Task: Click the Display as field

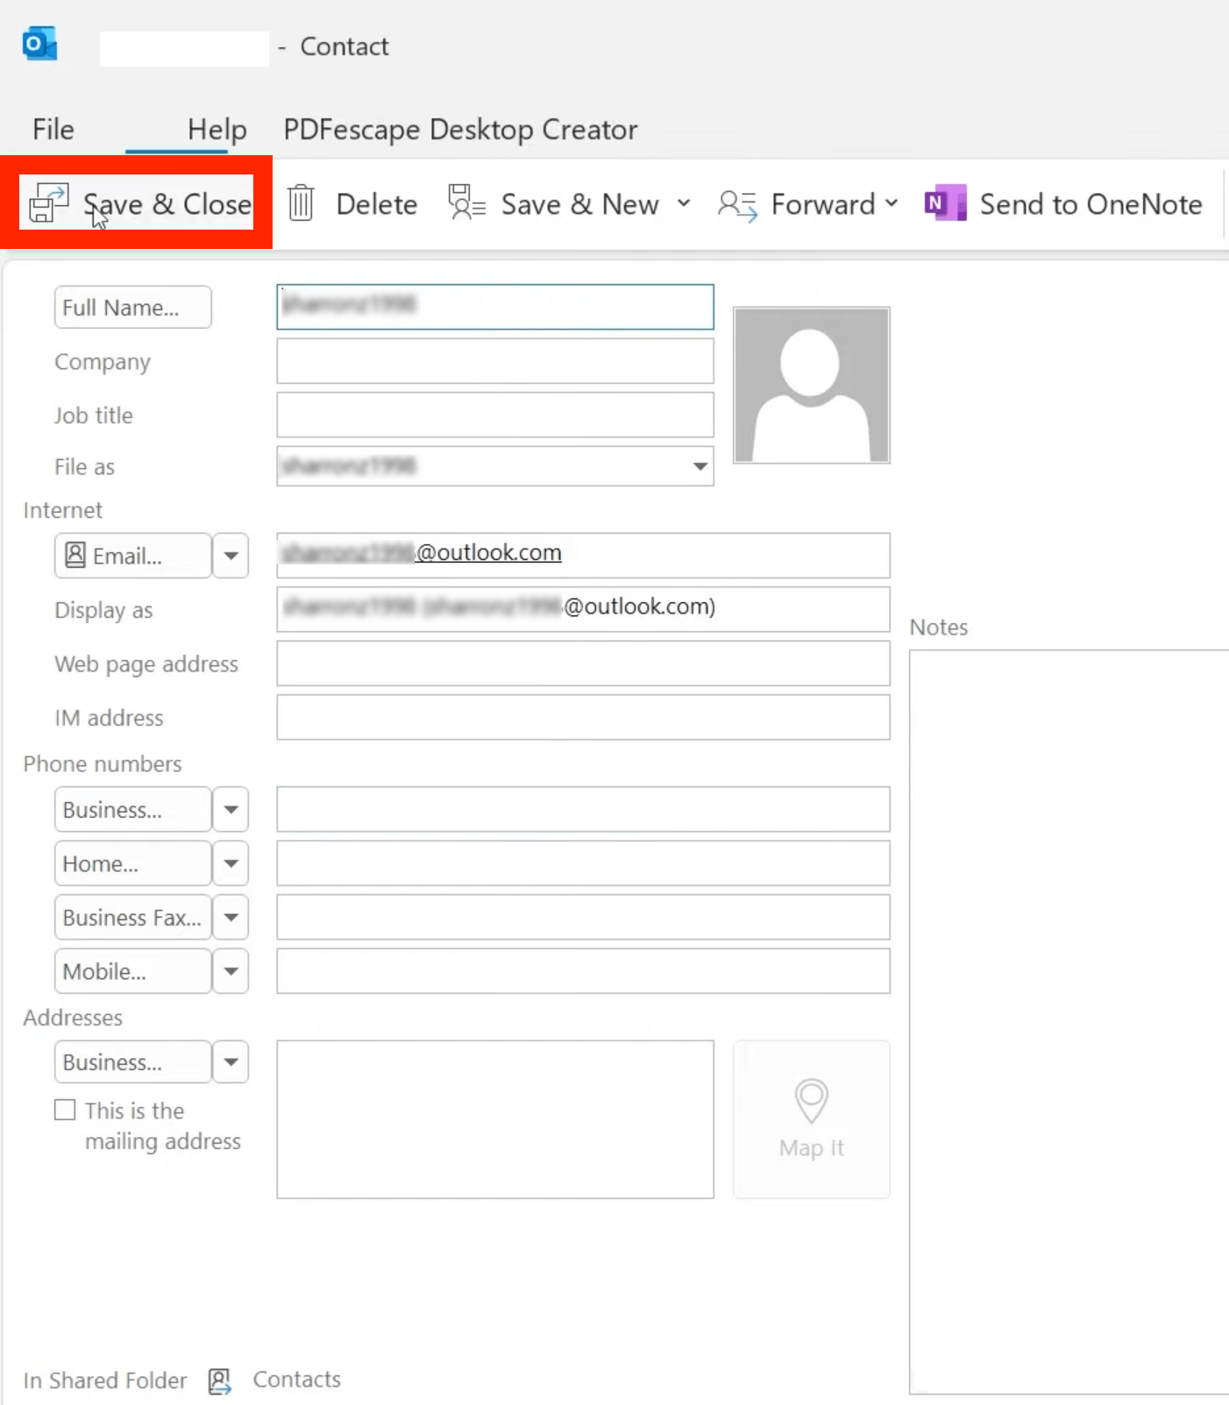Action: [x=583, y=609]
